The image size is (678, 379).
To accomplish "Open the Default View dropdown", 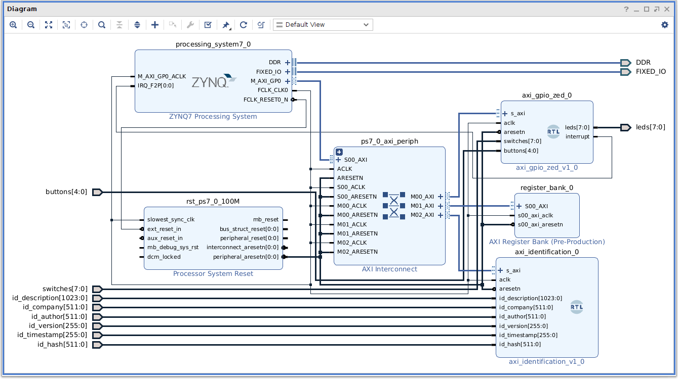I will (x=323, y=25).
